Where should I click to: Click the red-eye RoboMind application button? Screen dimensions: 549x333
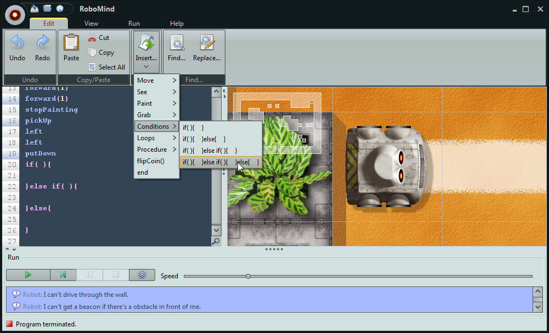pos(15,15)
